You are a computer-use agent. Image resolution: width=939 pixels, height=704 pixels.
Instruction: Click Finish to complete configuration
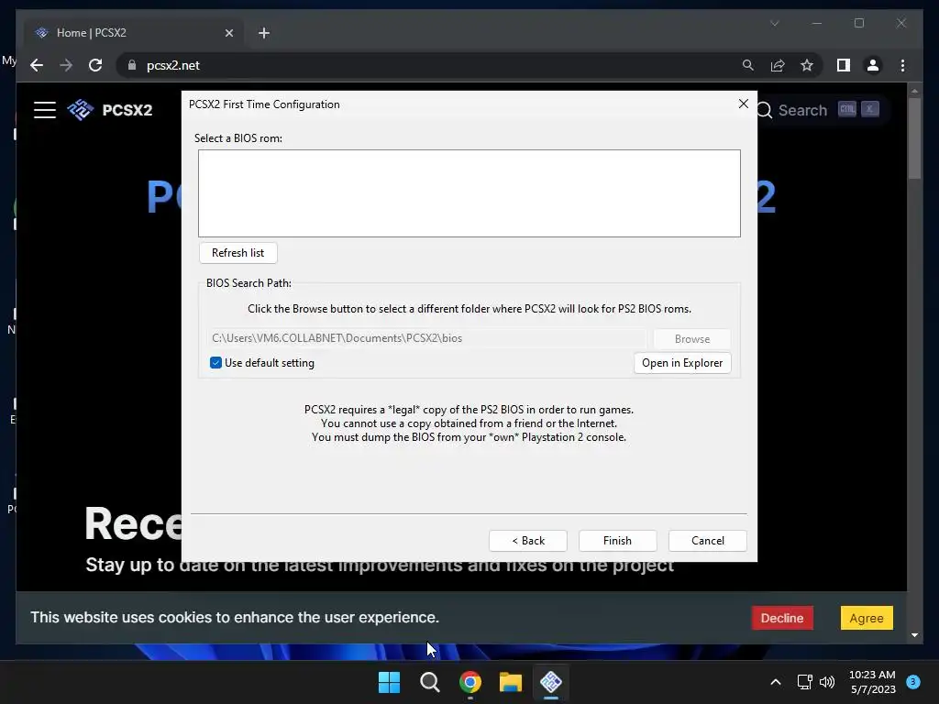pyautogui.click(x=617, y=541)
